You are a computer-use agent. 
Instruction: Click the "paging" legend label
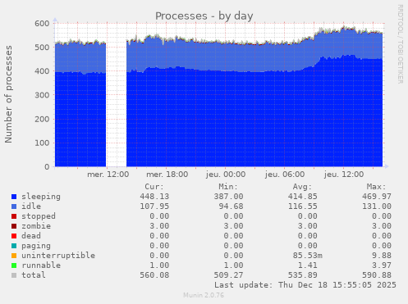(x=36, y=246)
